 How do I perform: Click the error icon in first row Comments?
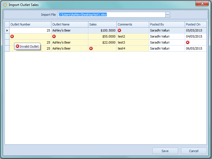[119, 30]
